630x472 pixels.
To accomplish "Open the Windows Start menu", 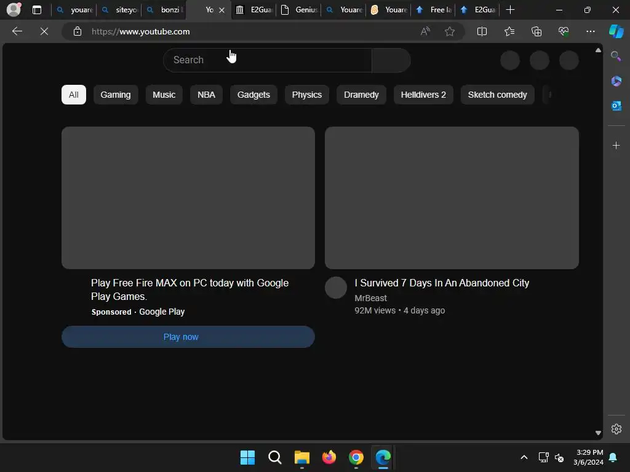I will 247,457.
